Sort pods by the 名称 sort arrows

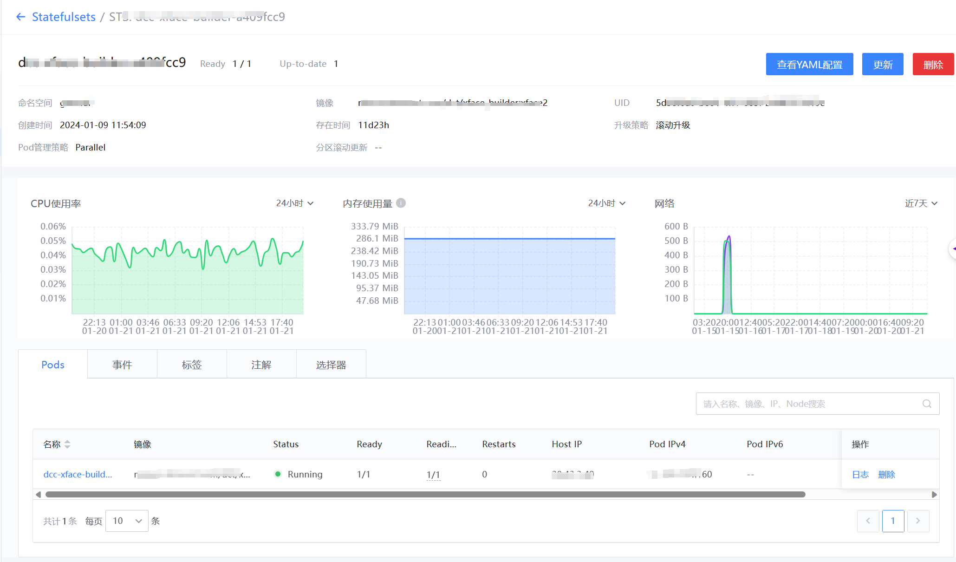click(x=67, y=444)
